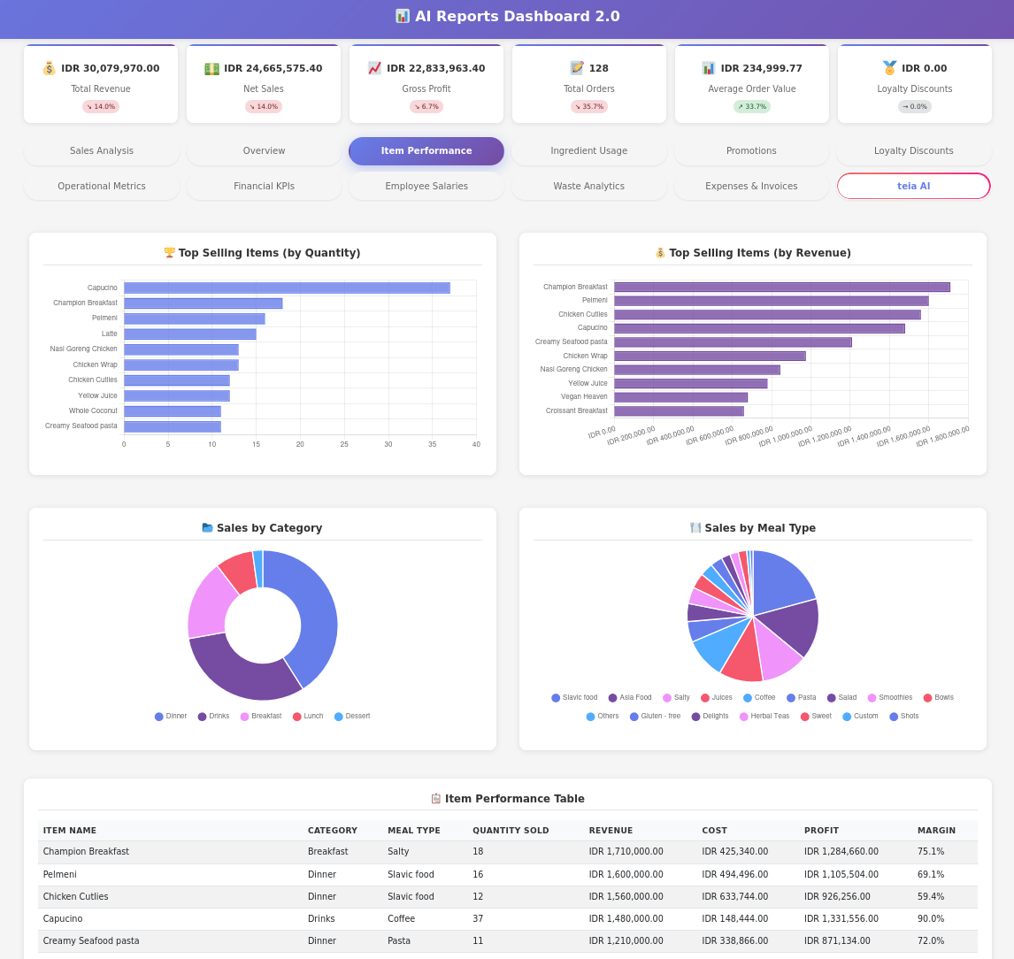Viewport: 1014px width, 959px height.
Task: Select the Expenses & Invoices tab
Action: point(751,187)
